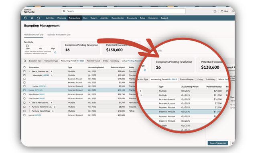Screen dimensions: 272x153
Task: Tick the select-all checkbox in table header
Action: tap(24, 67)
